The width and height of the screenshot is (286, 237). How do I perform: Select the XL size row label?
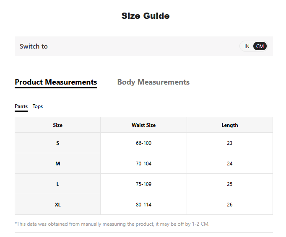[x=58, y=205]
